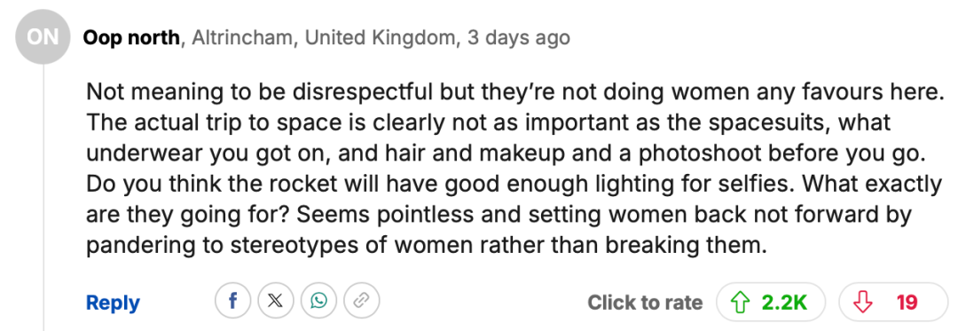
Task: Share the comment on Facebook
Action: click(x=232, y=301)
